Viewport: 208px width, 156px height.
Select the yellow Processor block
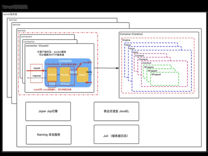click(x=65, y=75)
